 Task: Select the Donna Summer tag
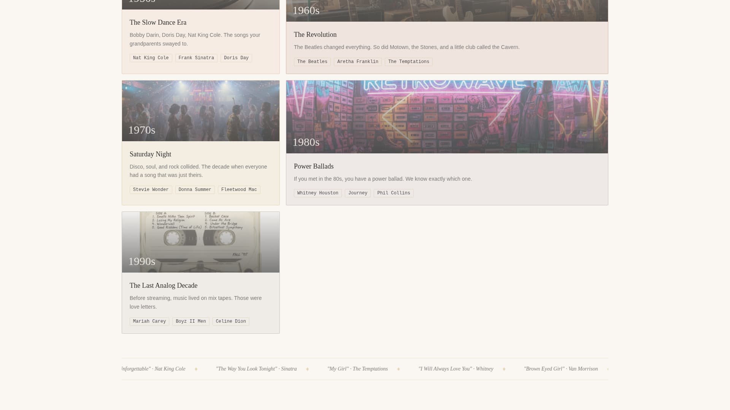195,189
